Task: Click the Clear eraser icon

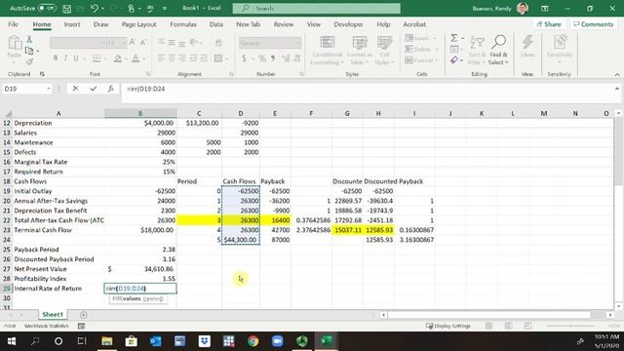Action: click(454, 60)
